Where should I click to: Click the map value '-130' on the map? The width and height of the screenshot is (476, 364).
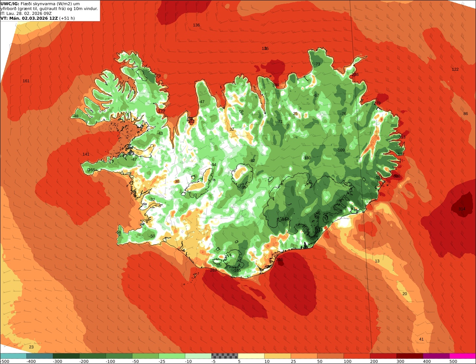[x=306, y=158]
